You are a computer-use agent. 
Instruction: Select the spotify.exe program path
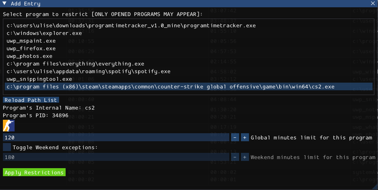[x=188, y=71]
